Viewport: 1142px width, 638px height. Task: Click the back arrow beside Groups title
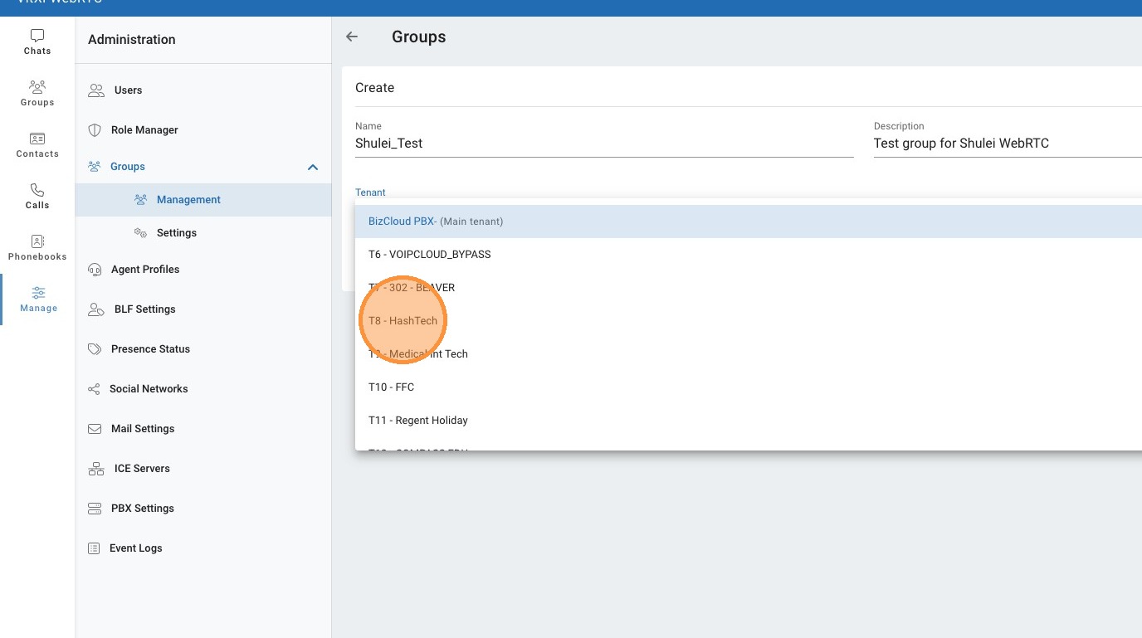[352, 37]
